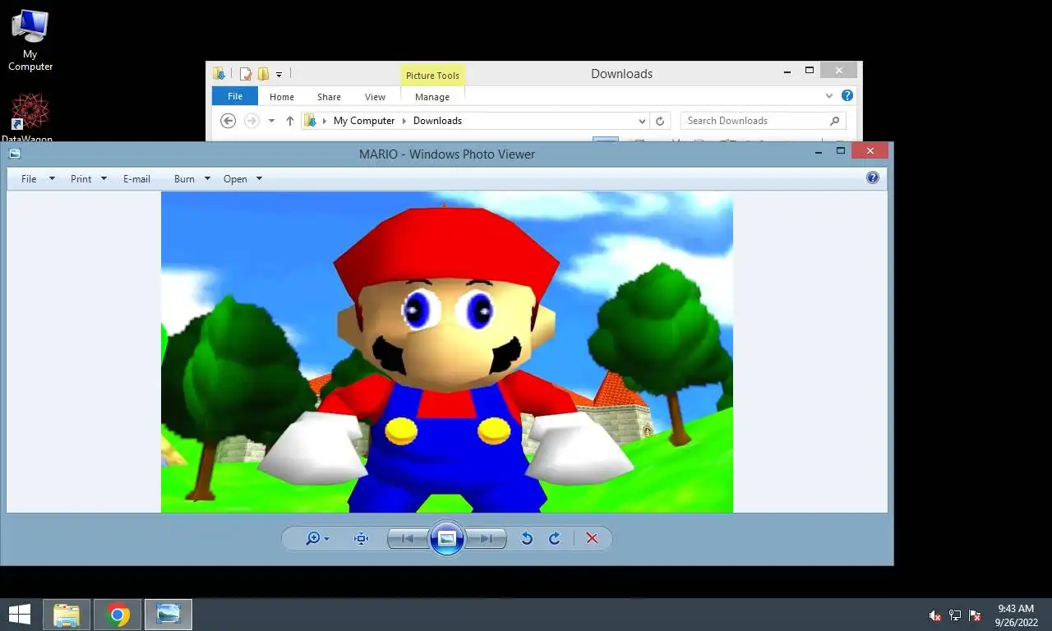Click the address folder icon in Explorer
1052x631 pixels.
click(311, 121)
